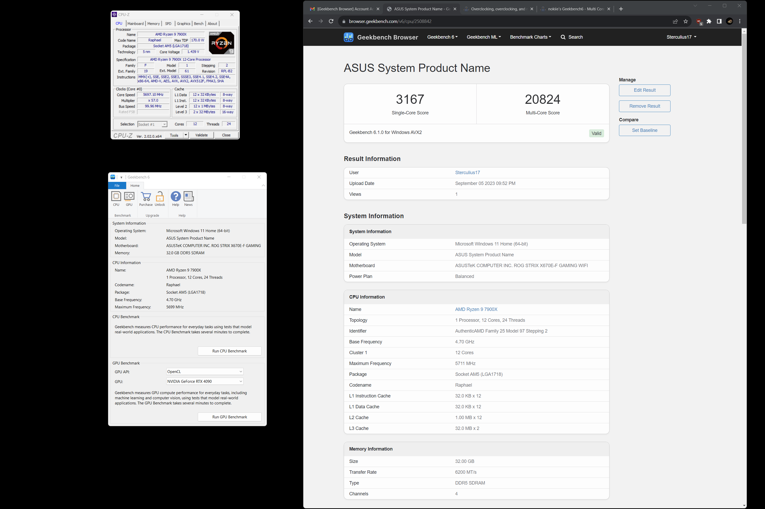Open the Chrome tab search chevron
765x509 pixels.
[x=695, y=5]
